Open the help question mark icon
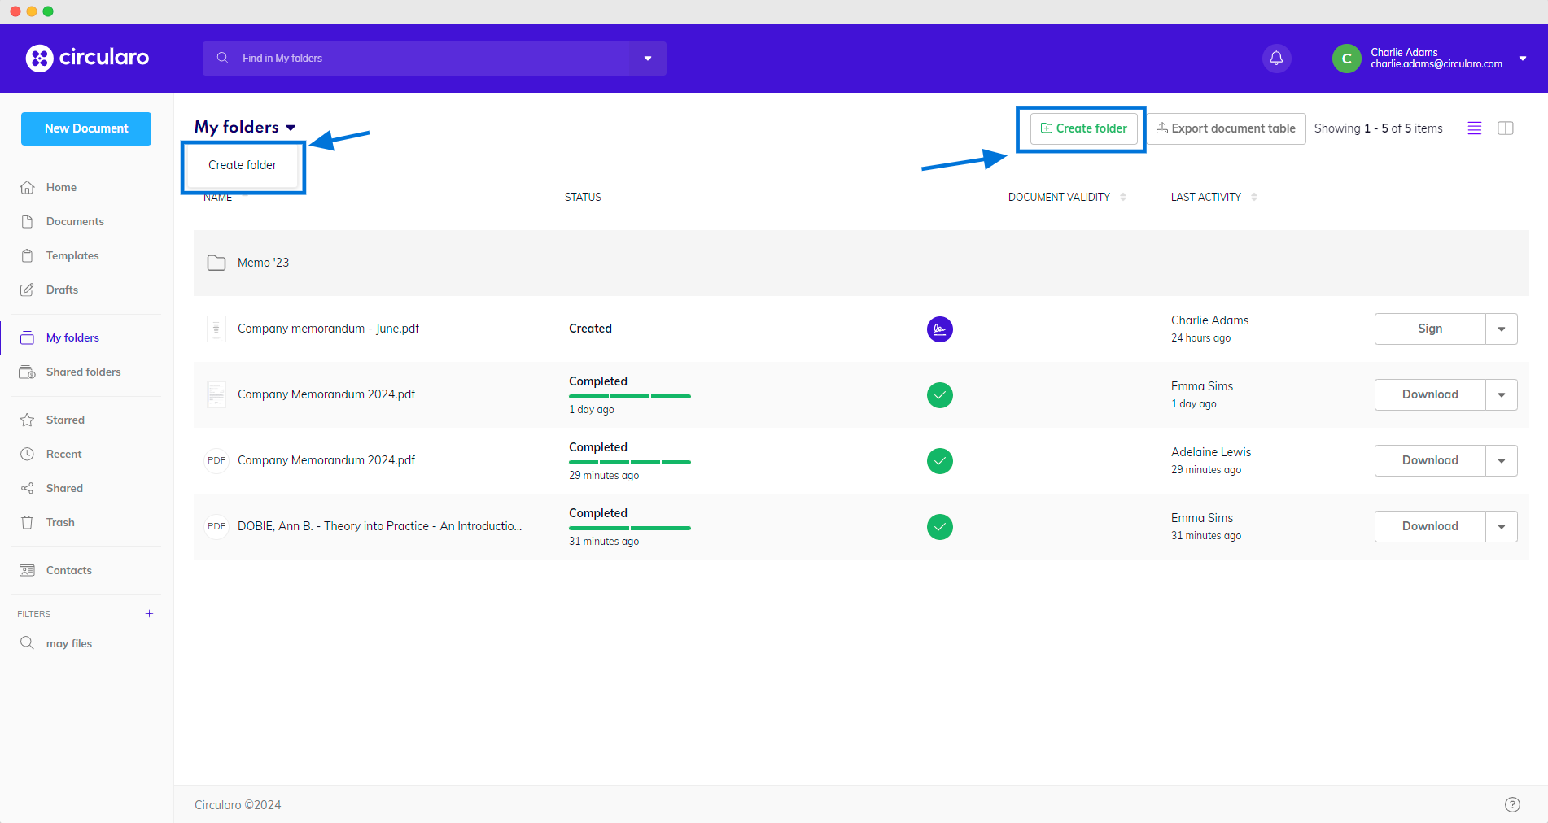 point(1512,804)
